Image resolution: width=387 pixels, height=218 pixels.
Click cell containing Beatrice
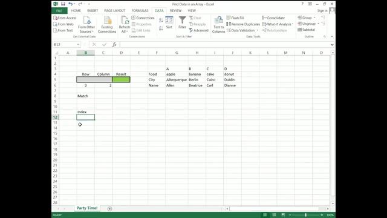[197, 85]
